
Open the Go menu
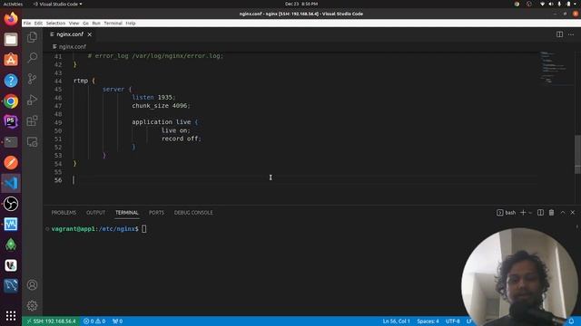coord(85,23)
